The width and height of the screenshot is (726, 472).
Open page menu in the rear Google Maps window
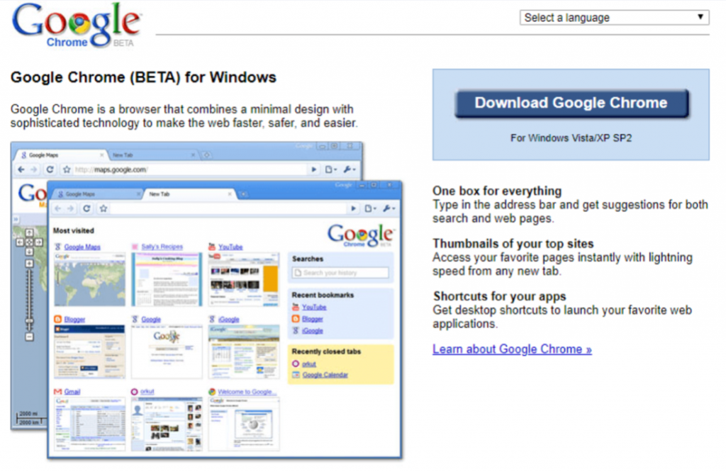coord(330,170)
